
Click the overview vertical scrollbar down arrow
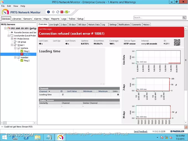186,122
